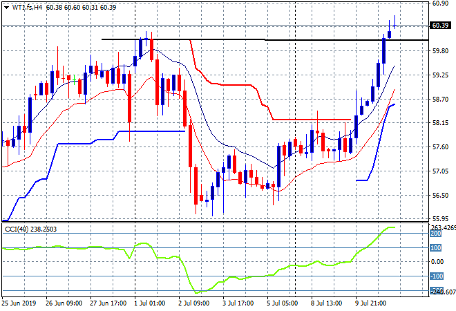Select the 2 Jul 09:00 time label
Screen dimensions: 456x311
pyautogui.click(x=194, y=303)
